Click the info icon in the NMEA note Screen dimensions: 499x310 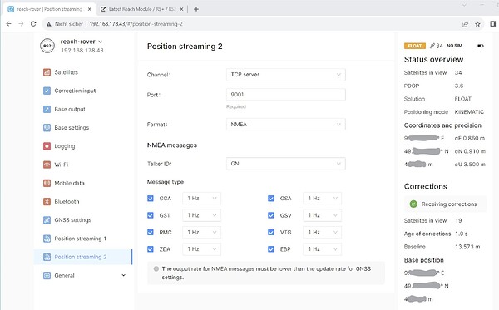(x=156, y=268)
